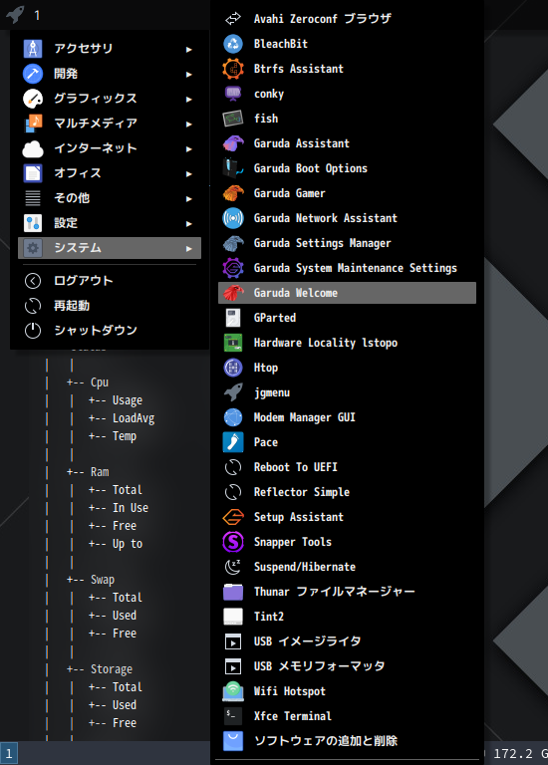Expand the オフィス submenu arrow

[x=189, y=173]
